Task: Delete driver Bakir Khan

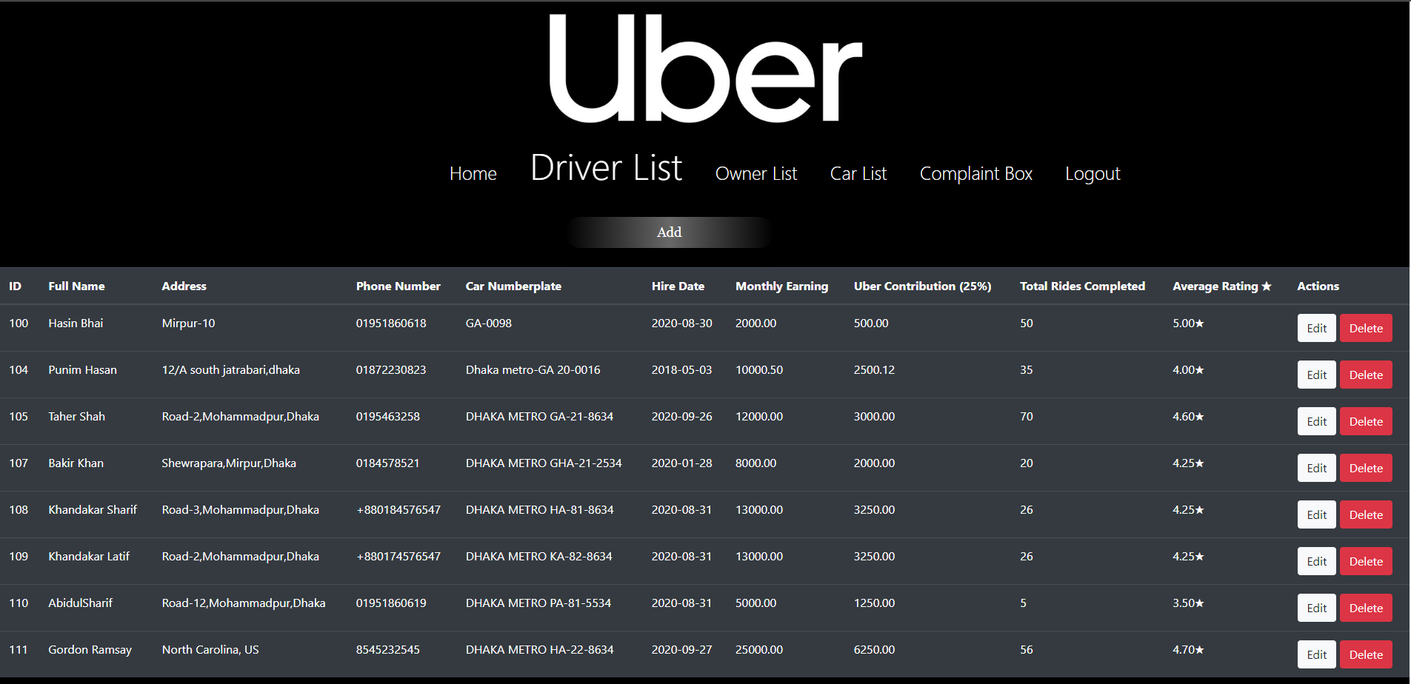Action: pyautogui.click(x=1366, y=468)
